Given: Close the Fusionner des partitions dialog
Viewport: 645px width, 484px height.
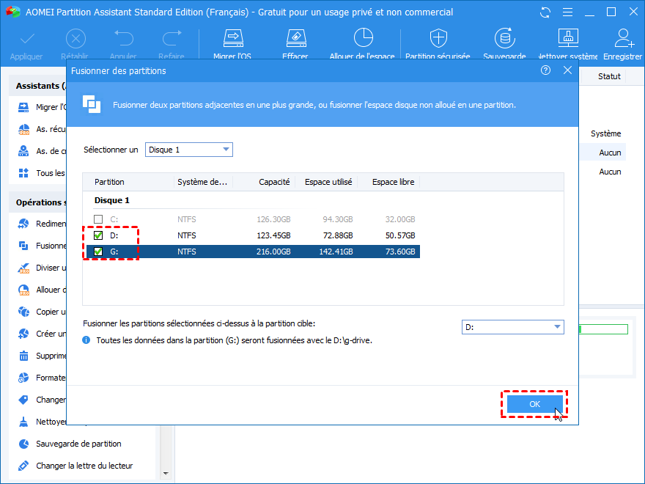Looking at the screenshot, I should coord(567,70).
